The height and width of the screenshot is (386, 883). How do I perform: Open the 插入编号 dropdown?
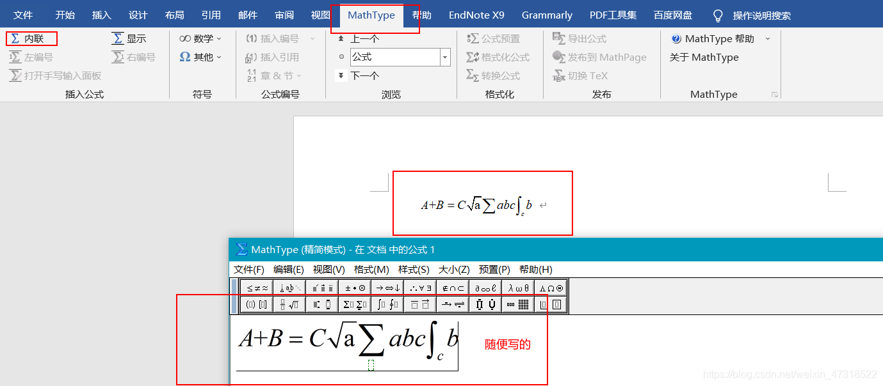280,39
